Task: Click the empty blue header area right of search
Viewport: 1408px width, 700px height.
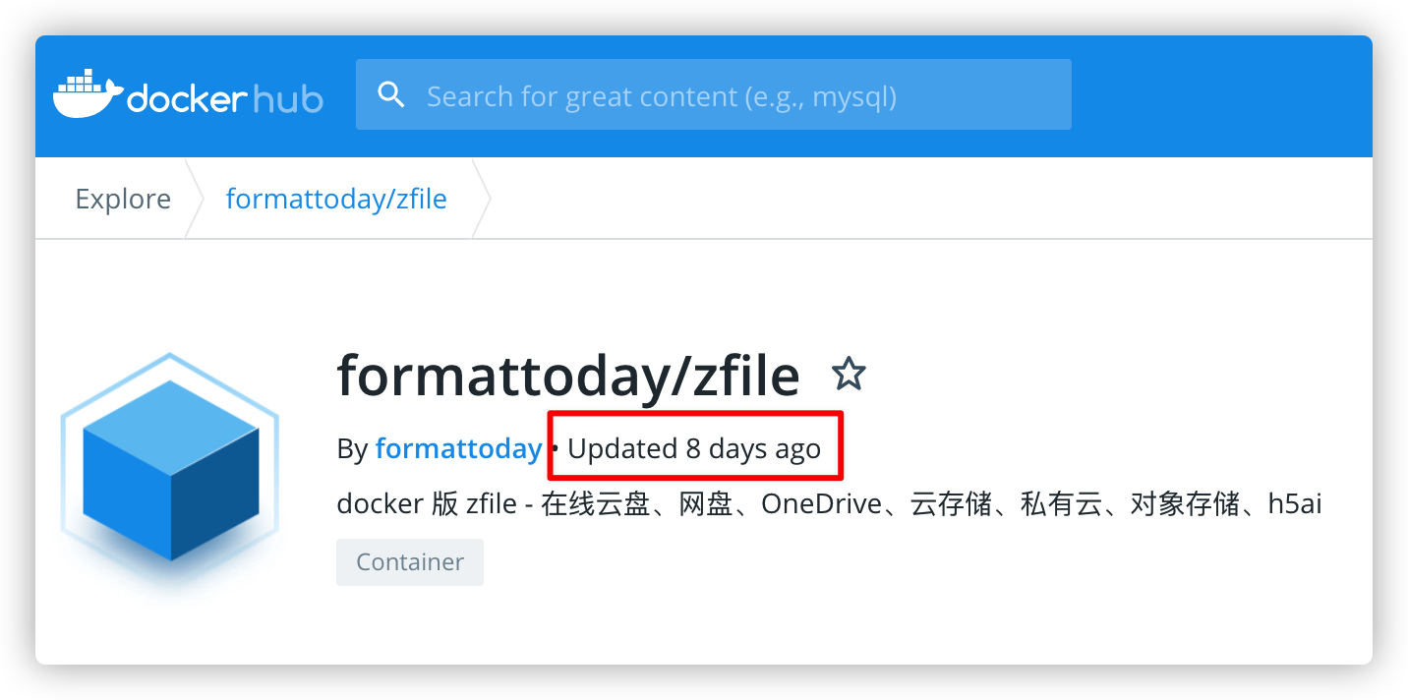Action: pos(1219,95)
